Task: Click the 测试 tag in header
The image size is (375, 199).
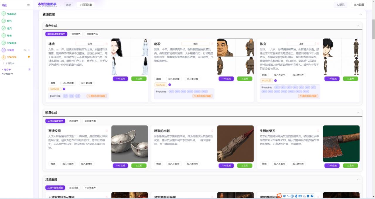Action: [68, 5]
